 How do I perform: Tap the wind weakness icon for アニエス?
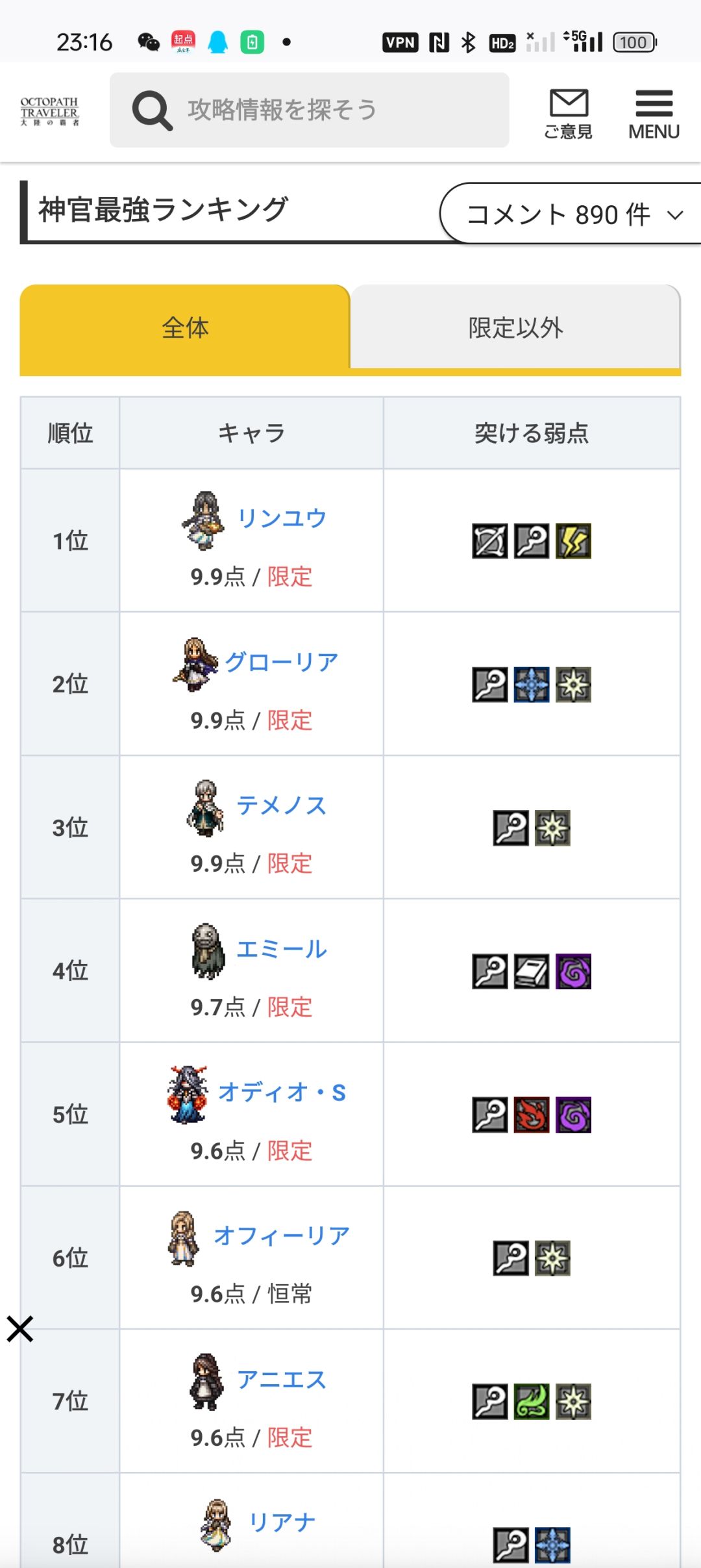[x=532, y=1402]
